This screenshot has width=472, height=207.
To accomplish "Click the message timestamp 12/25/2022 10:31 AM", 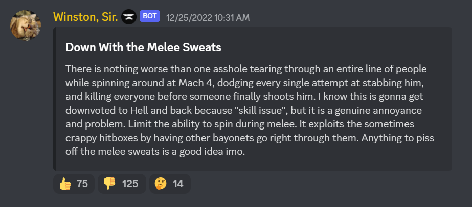I will coord(208,18).
